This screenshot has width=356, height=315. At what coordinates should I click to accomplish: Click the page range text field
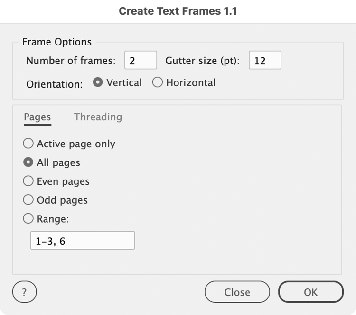coord(83,241)
